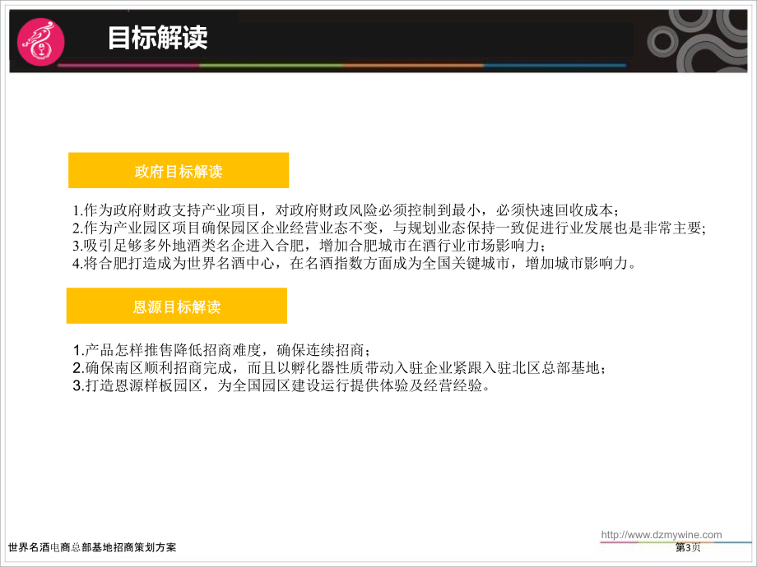Open the www.dzmywine.com link
Screen dimensions: 757x567
(x=662, y=534)
